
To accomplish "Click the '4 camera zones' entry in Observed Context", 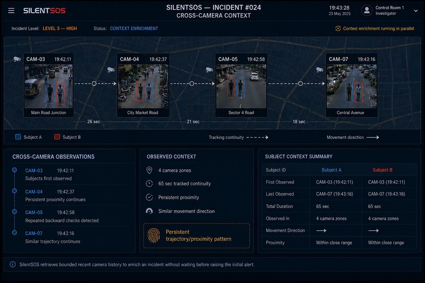I will pos(175,170).
